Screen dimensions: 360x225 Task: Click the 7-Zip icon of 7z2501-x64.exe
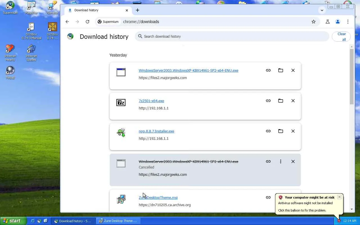(121, 103)
